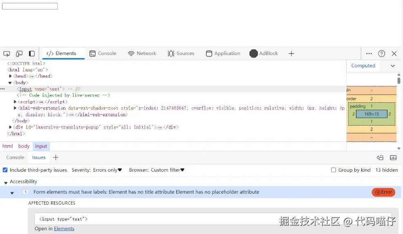
Task: Close the DevTools panel
Action: 394,53
